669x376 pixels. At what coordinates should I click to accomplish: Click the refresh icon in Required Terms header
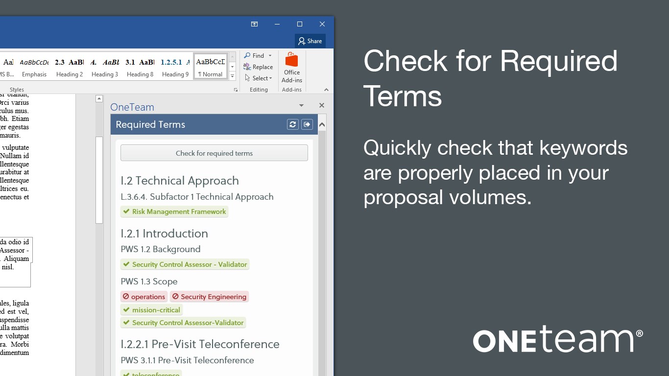pos(292,124)
